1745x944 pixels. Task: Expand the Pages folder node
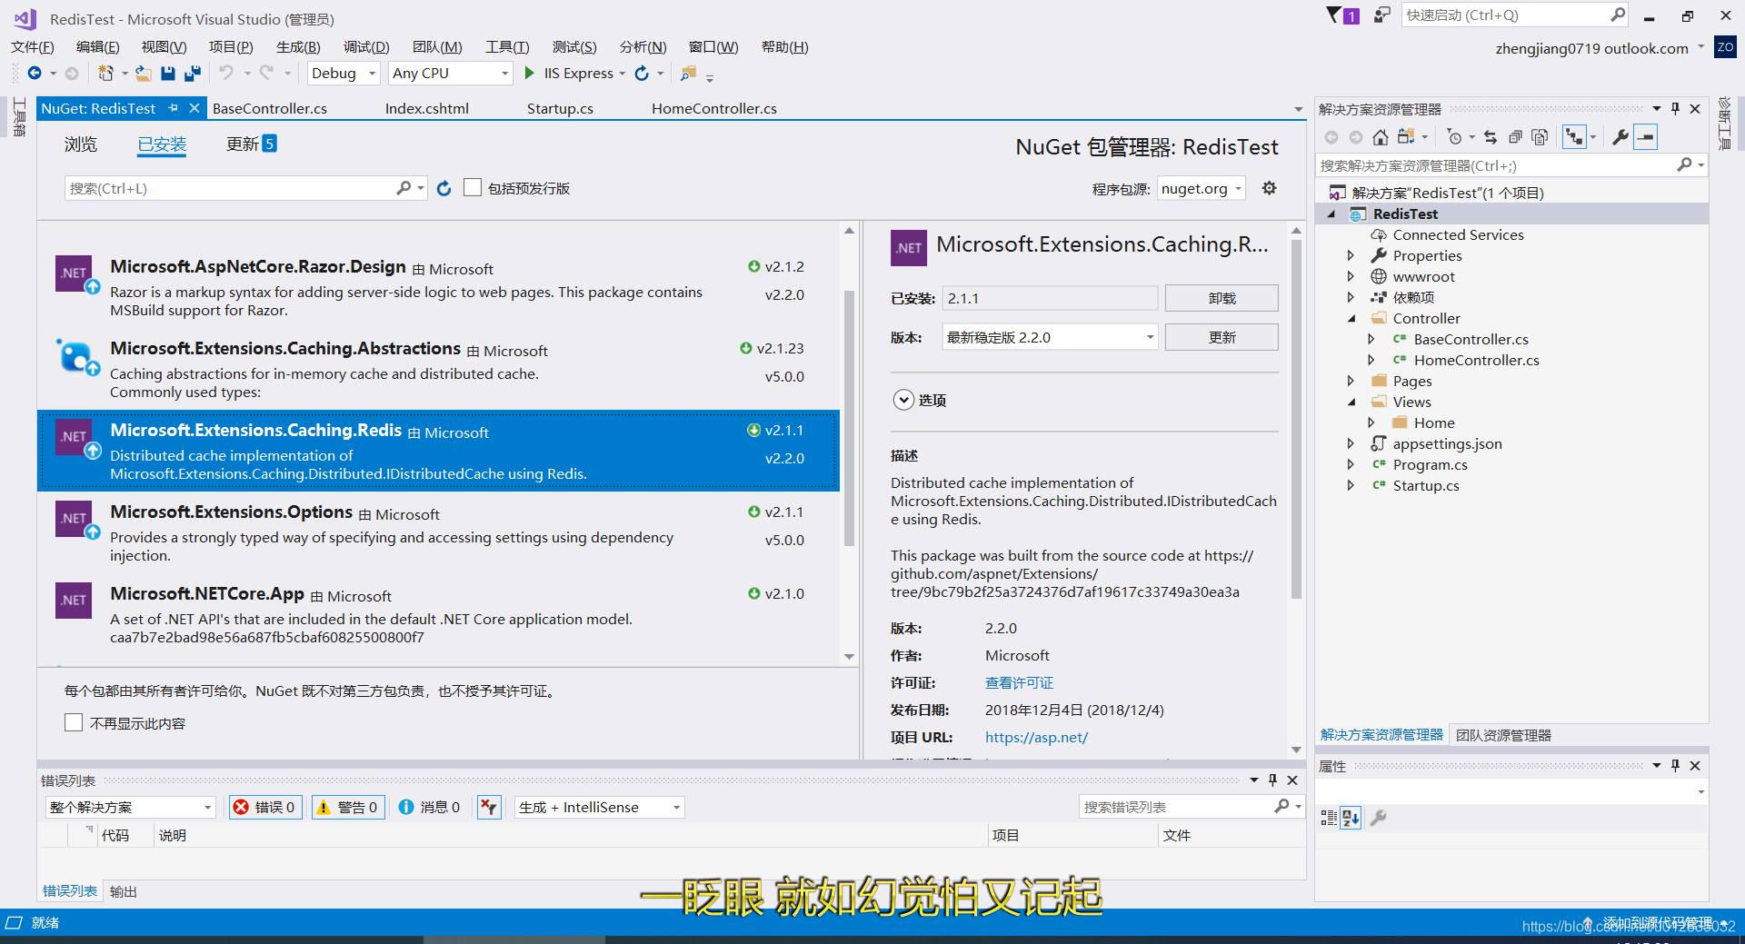(1351, 381)
